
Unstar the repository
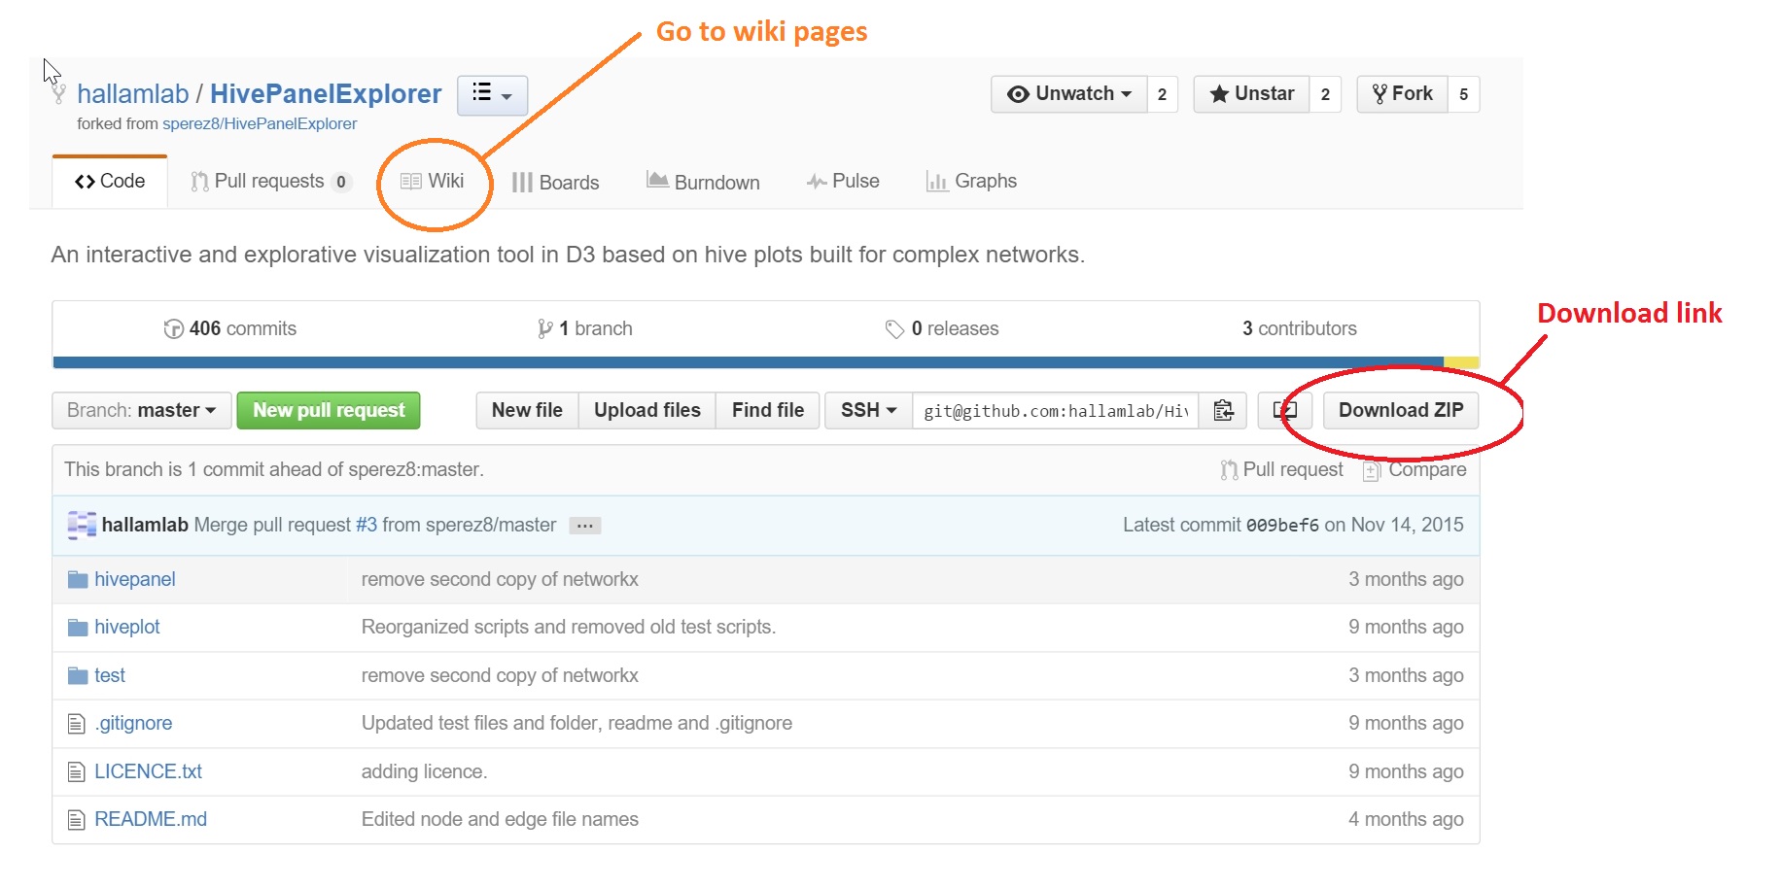click(1251, 94)
